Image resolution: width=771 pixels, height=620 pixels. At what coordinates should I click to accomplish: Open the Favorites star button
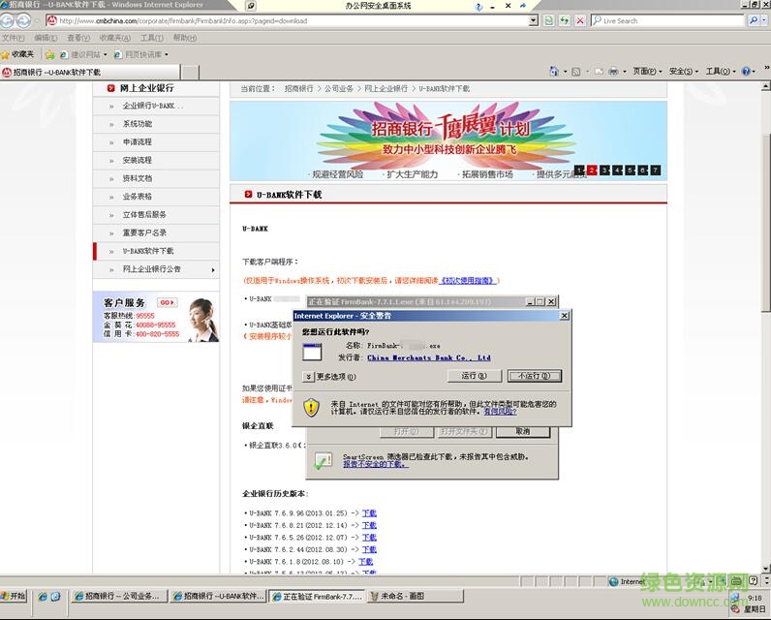17,54
